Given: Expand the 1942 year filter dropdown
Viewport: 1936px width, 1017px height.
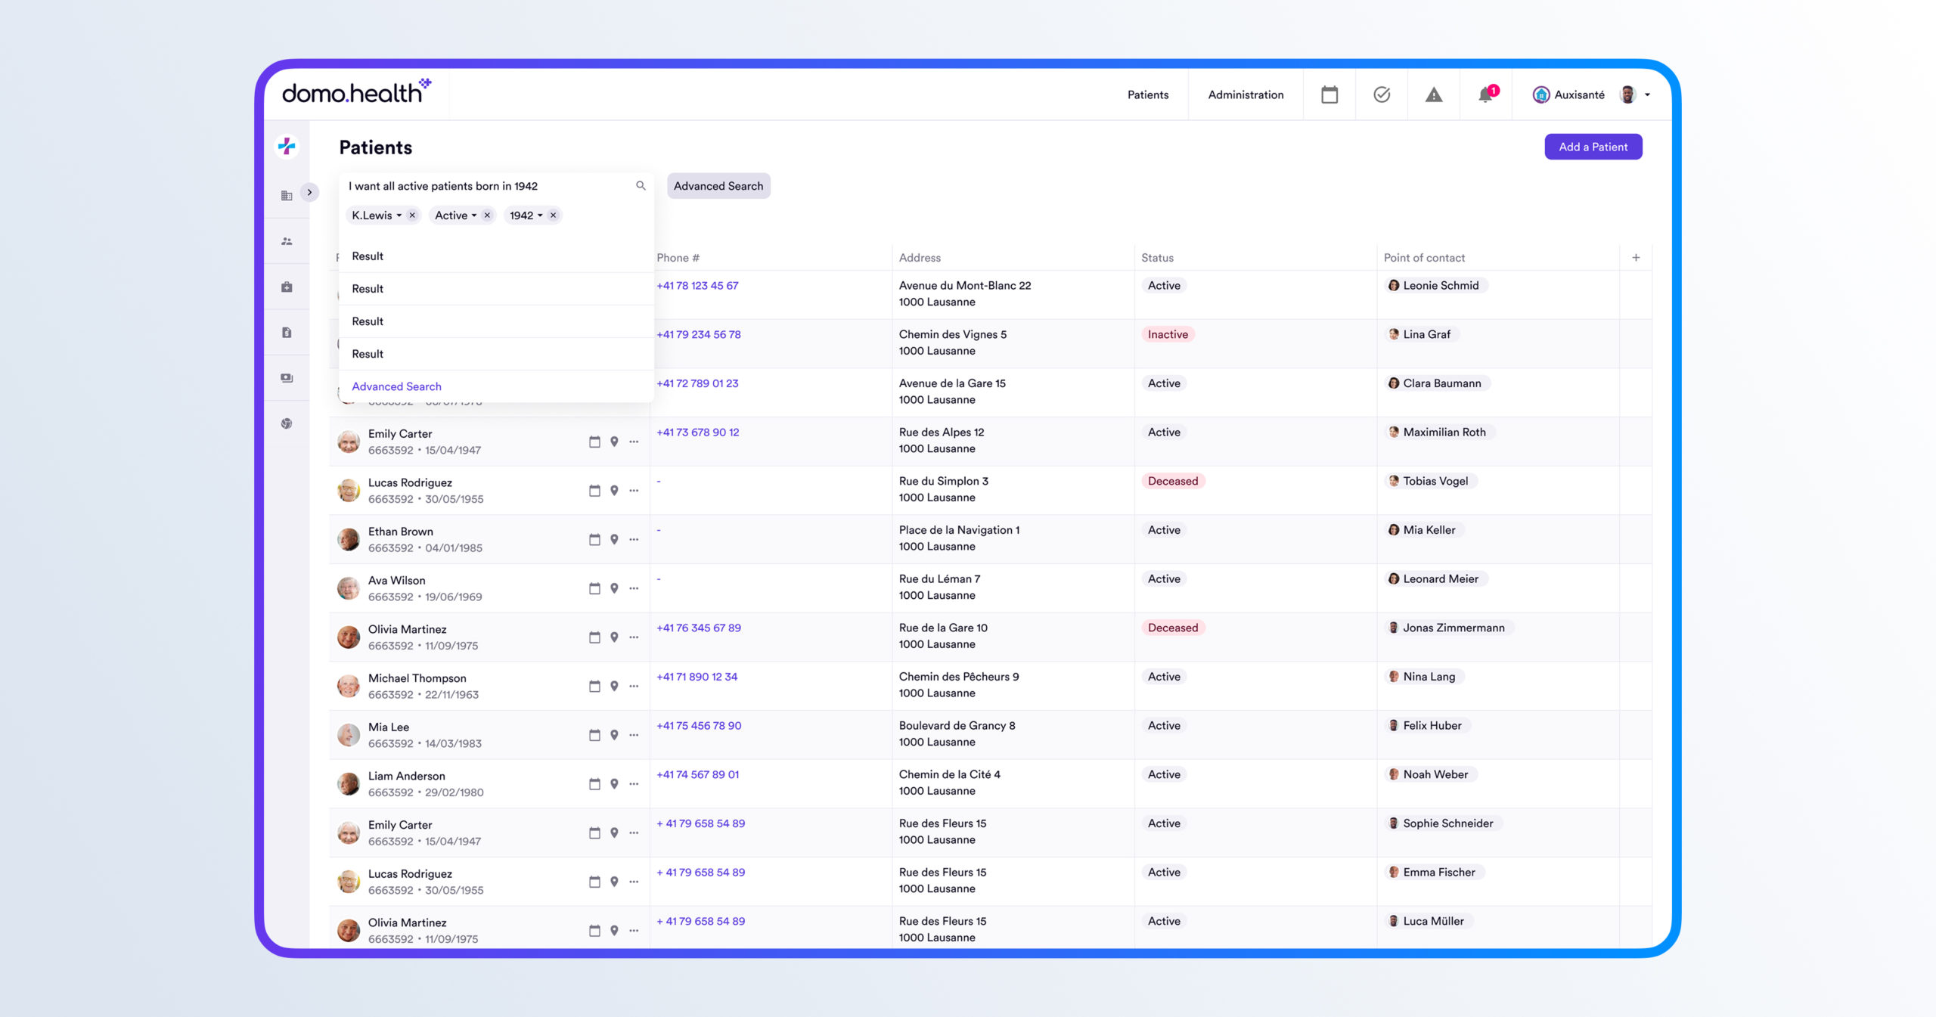Looking at the screenshot, I should pyautogui.click(x=540, y=215).
